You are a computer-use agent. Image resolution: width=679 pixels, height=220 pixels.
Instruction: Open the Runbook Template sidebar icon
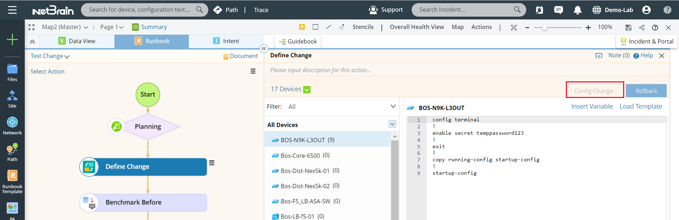click(x=12, y=181)
